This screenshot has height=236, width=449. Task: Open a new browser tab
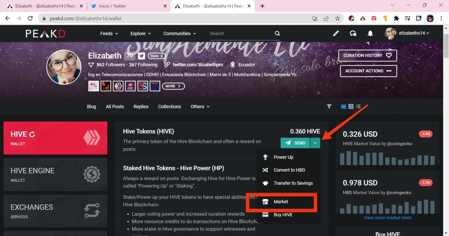262,6
